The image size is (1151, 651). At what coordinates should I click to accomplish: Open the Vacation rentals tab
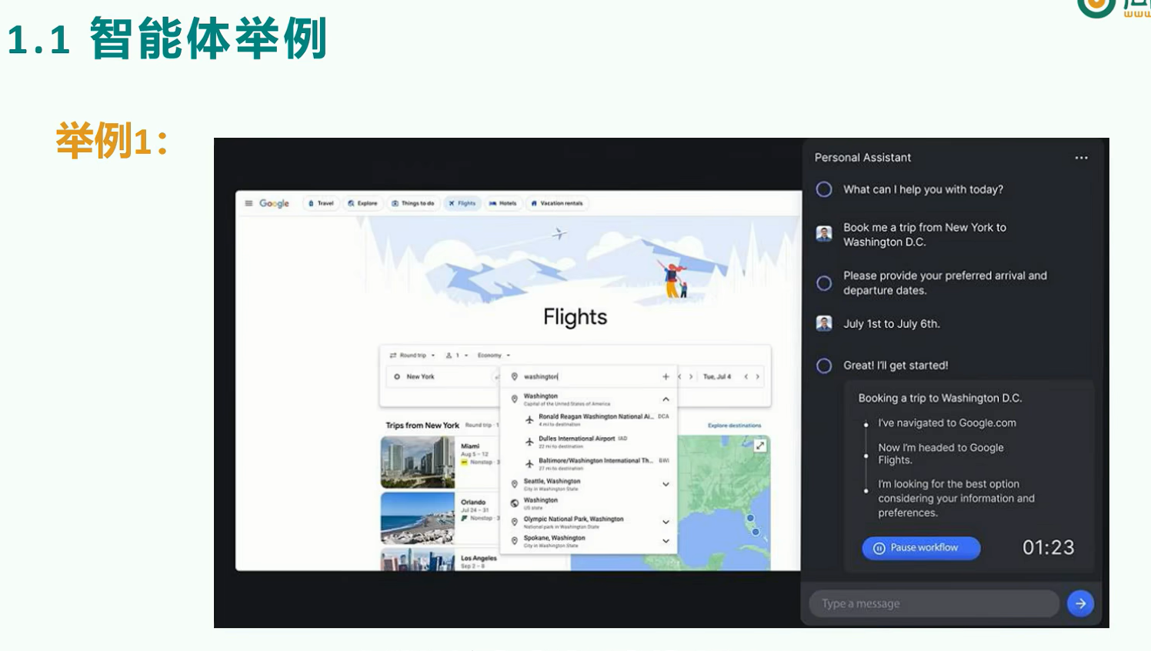(557, 203)
